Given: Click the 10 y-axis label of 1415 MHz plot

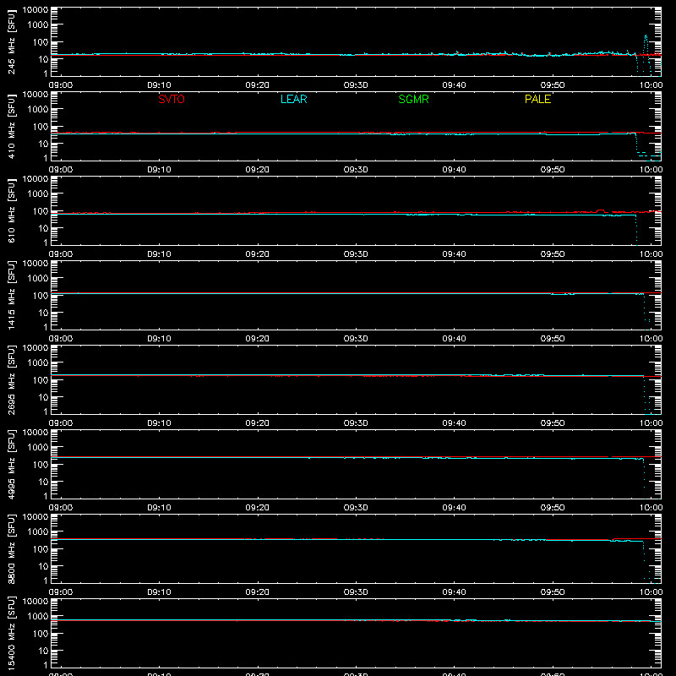Looking at the screenshot, I should point(44,313).
